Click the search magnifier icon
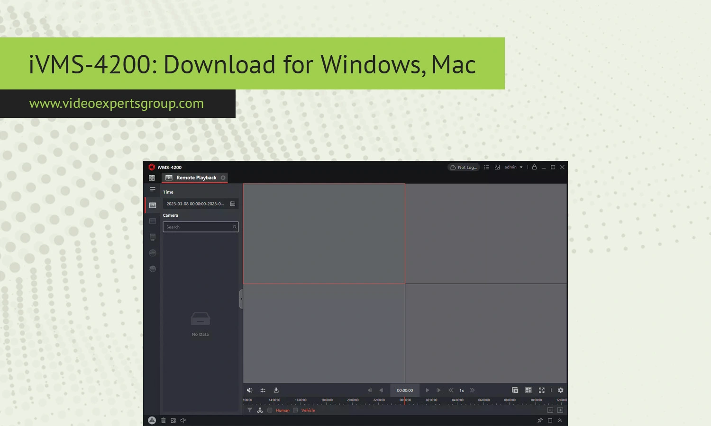Viewport: 711px width, 426px height. click(235, 227)
